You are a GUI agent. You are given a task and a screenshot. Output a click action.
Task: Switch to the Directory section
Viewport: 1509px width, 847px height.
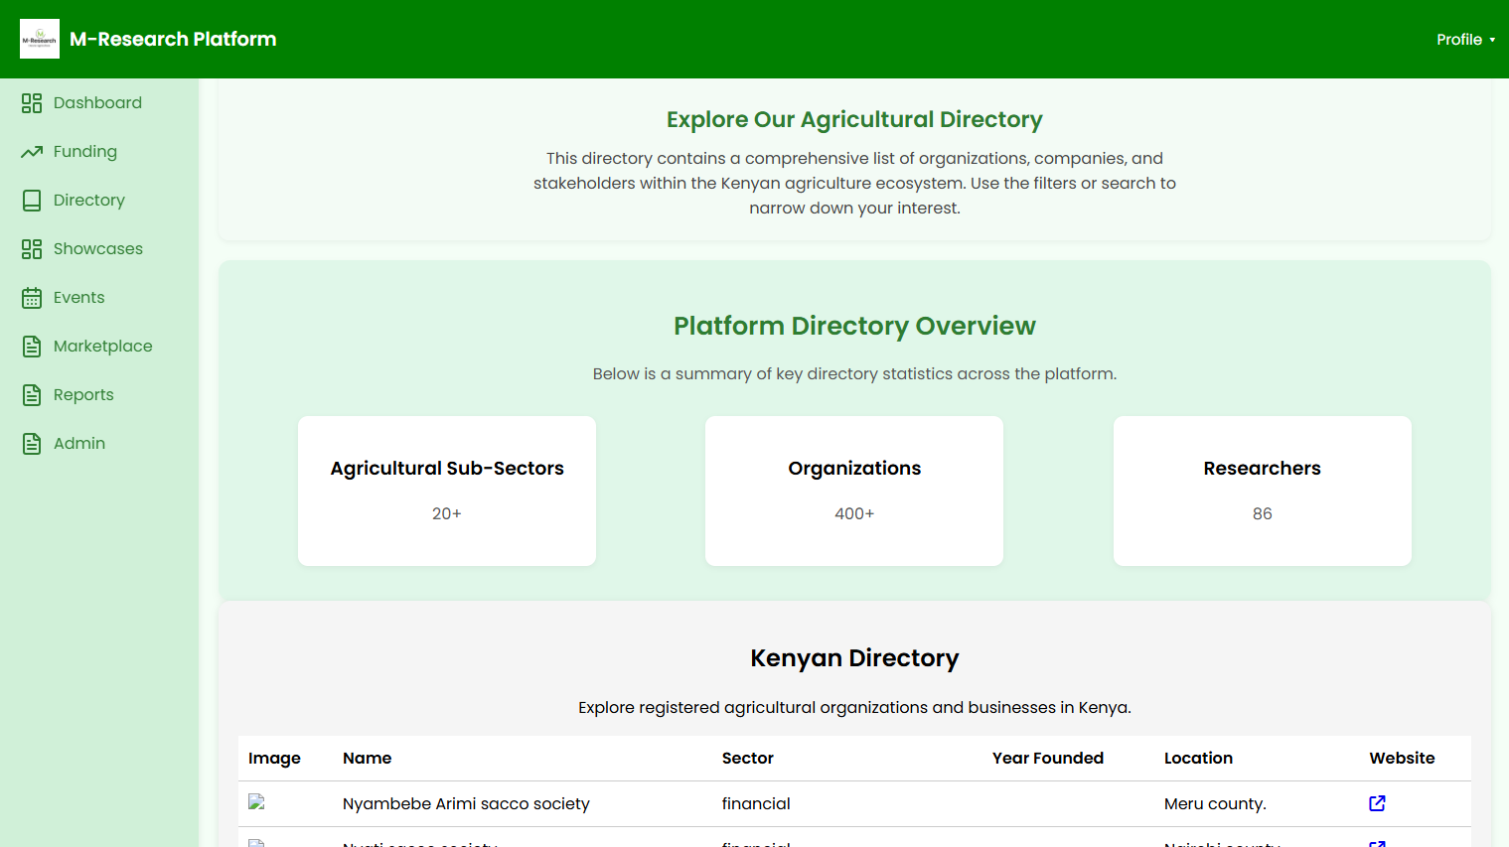click(88, 200)
